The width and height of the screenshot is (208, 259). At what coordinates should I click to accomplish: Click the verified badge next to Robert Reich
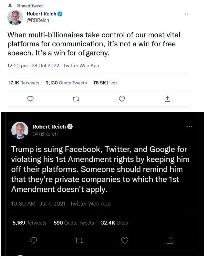coord(60,14)
